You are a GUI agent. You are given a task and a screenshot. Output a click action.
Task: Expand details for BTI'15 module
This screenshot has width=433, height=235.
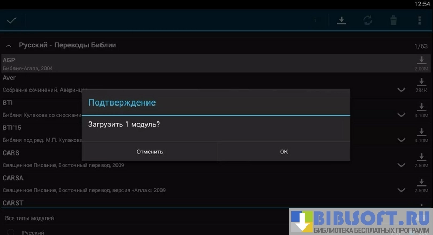coord(401,140)
